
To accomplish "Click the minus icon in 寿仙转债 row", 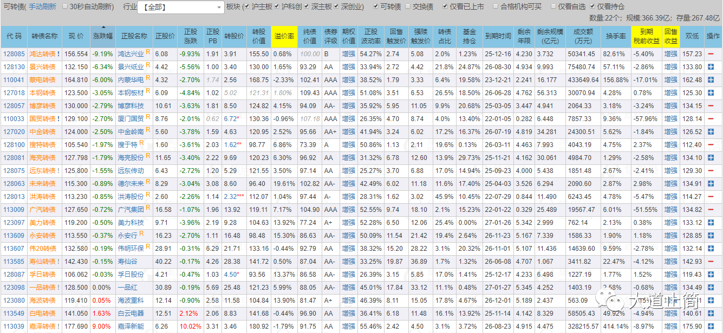I will tap(711, 262).
